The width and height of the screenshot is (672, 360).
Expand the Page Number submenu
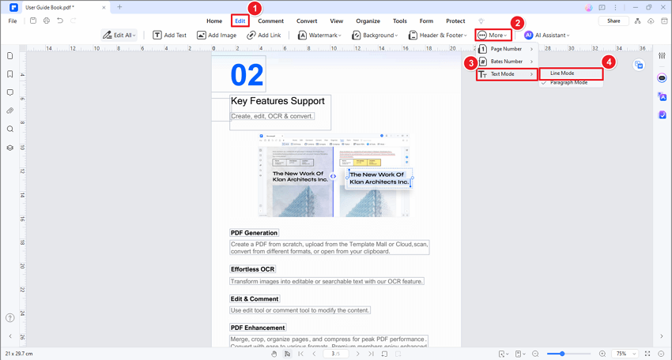(507, 49)
